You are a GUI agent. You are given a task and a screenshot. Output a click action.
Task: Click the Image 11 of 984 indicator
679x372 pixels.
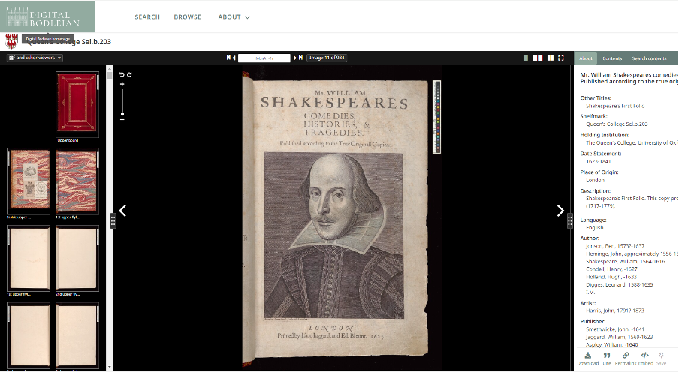[x=327, y=58]
